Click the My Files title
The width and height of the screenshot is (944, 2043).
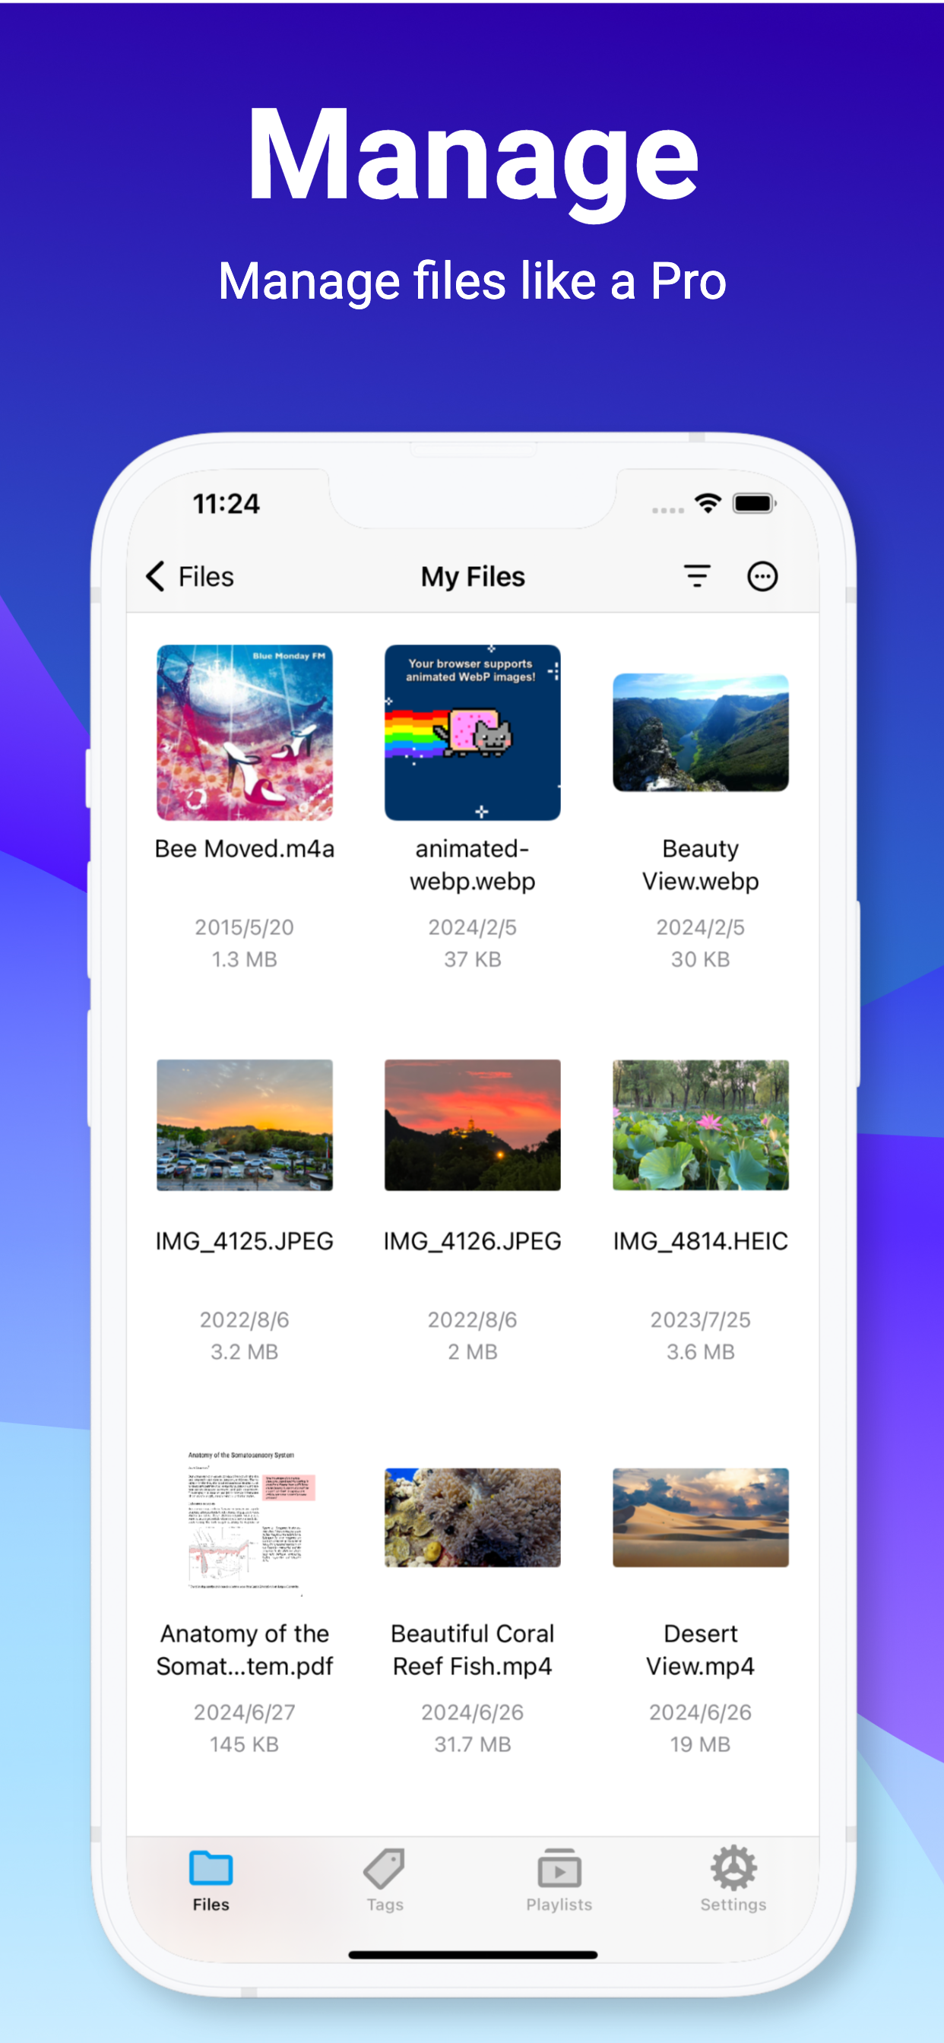click(473, 577)
